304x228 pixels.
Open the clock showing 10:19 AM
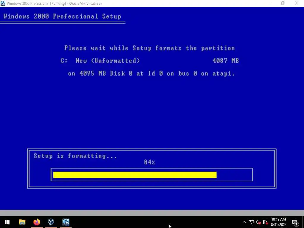tap(278, 222)
